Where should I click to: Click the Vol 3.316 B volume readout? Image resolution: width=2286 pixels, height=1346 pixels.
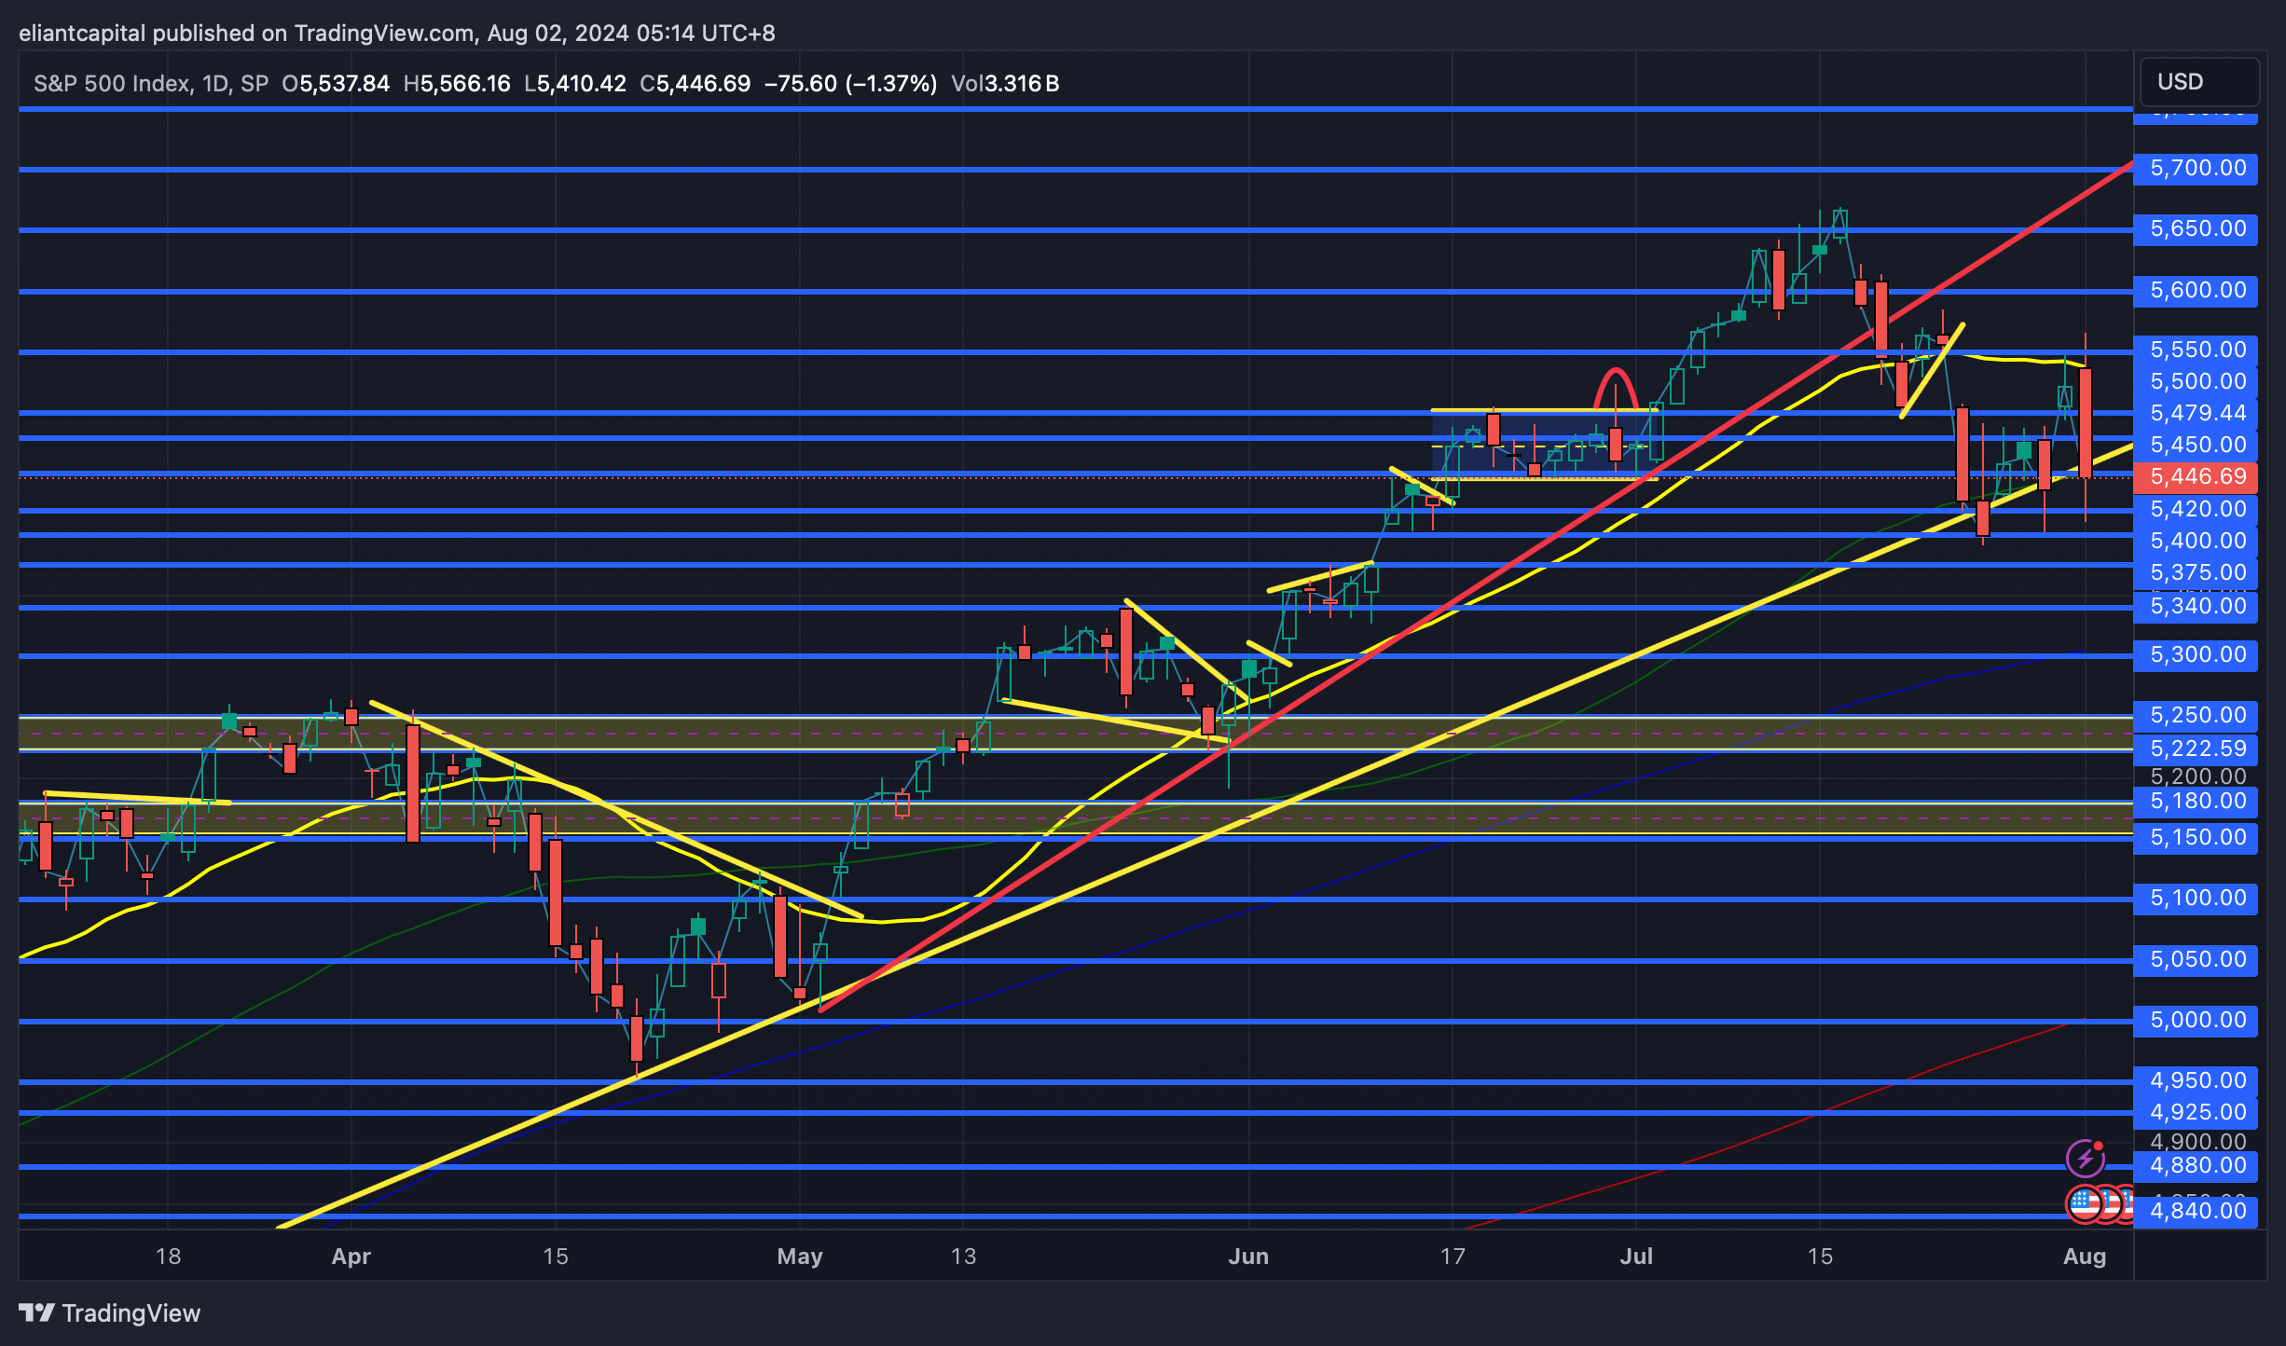coord(1005,84)
